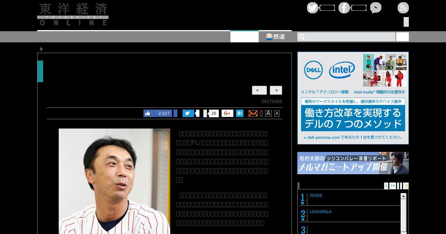Share article on Google+
Image resolution: width=446 pixels, height=234 pixels.
(x=227, y=113)
